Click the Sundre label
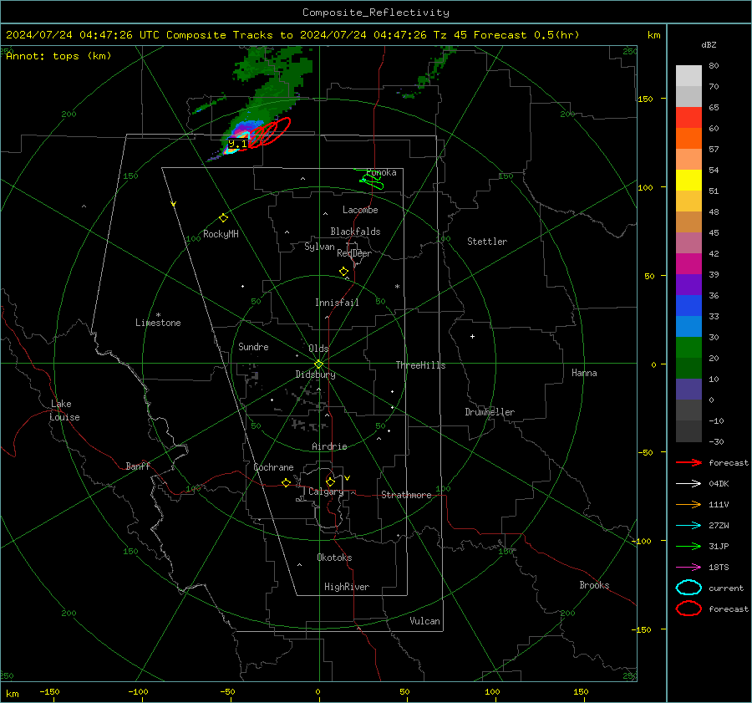This screenshot has width=752, height=703. [253, 346]
